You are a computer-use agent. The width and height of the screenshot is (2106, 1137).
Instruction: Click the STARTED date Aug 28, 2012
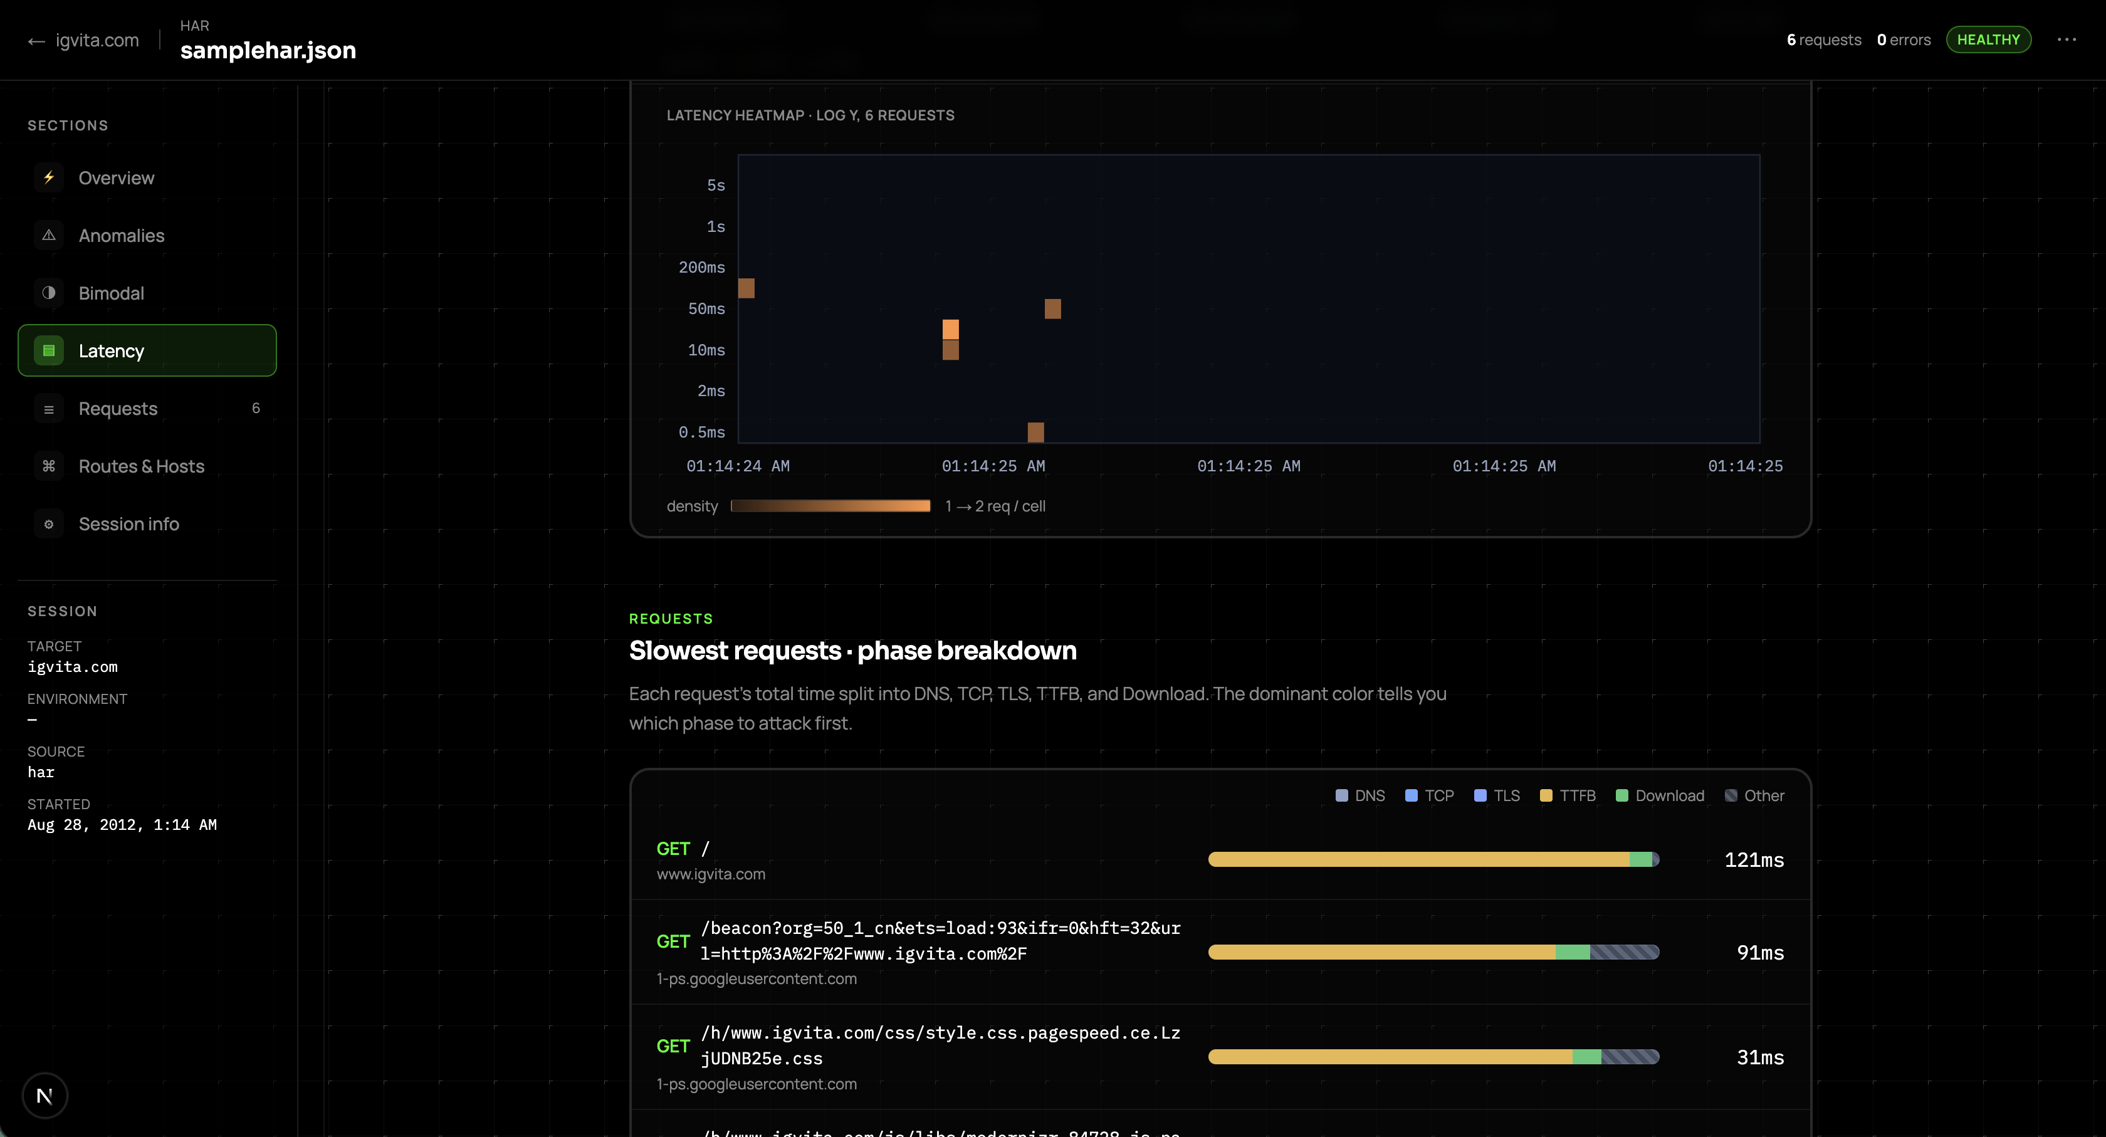pyautogui.click(x=122, y=825)
